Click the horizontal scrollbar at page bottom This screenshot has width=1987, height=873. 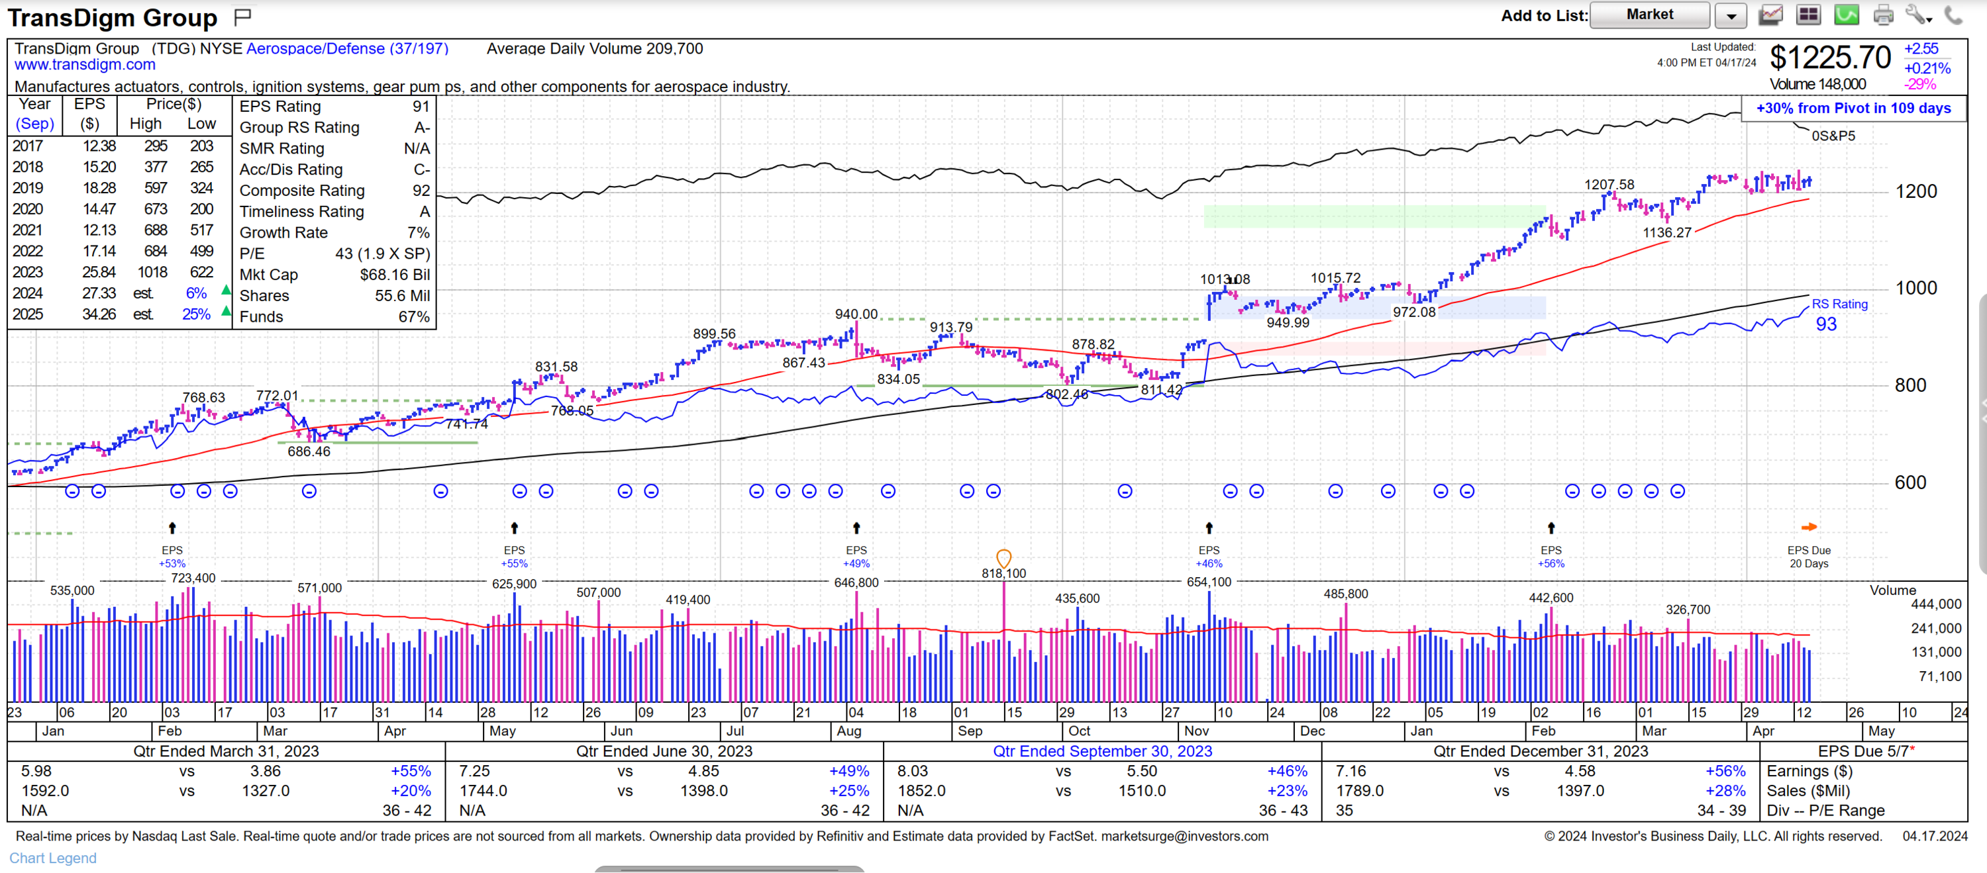(729, 869)
